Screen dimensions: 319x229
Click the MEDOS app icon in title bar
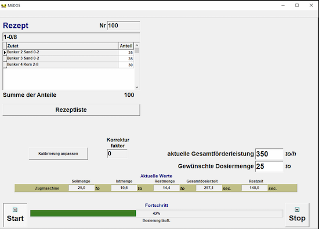[x=3, y=6]
